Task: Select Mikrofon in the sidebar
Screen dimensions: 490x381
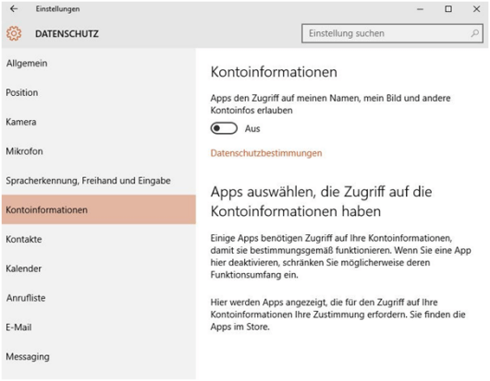Action: [x=99, y=151]
